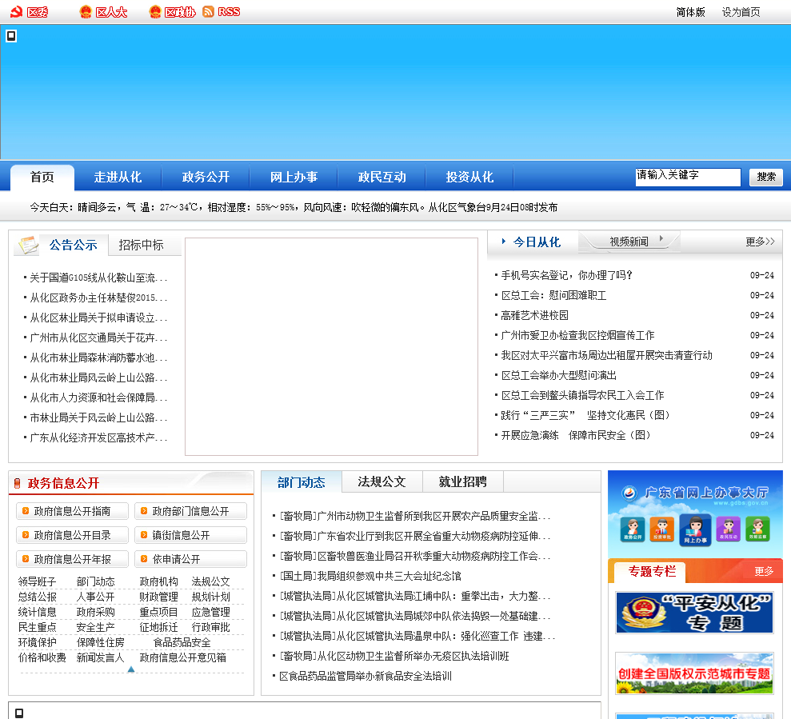
Task: Open the green 效能监察 icon in the 办事大厅 banner
Action: [x=757, y=529]
